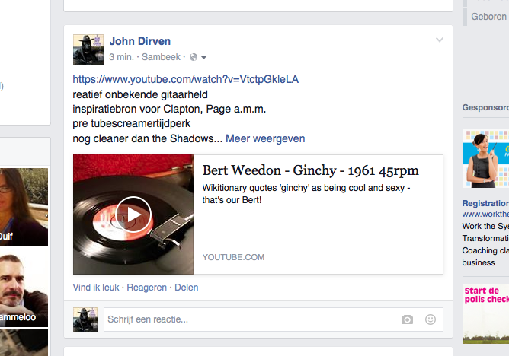Play the Bert Weedon video thumbnail
The image size is (509, 356).
tap(133, 215)
